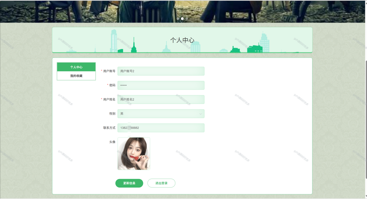Click the 更新信息 button
This screenshot has height=199, width=367.
[x=129, y=183]
